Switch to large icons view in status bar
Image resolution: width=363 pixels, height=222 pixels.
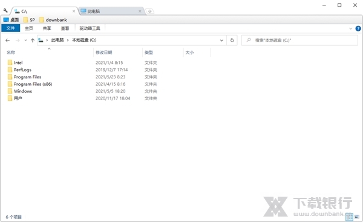[357, 217]
